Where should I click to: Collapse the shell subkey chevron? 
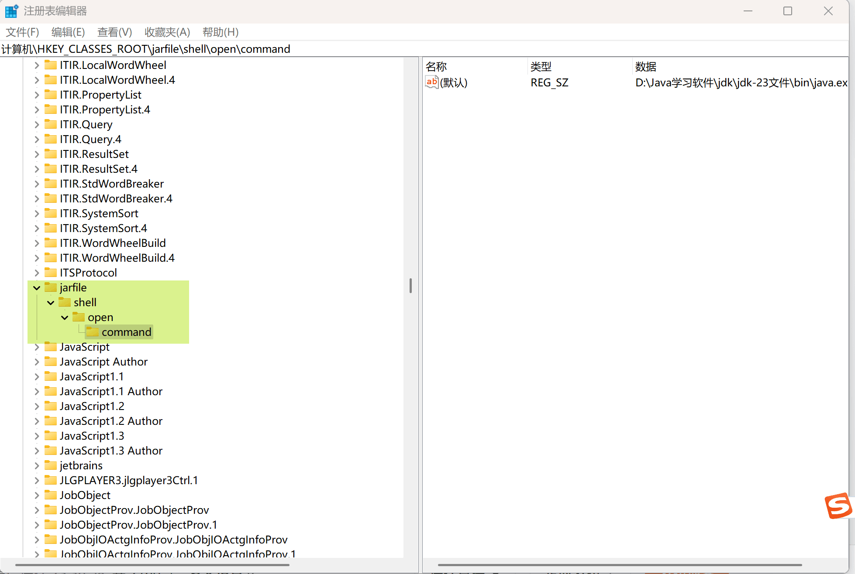click(x=51, y=303)
